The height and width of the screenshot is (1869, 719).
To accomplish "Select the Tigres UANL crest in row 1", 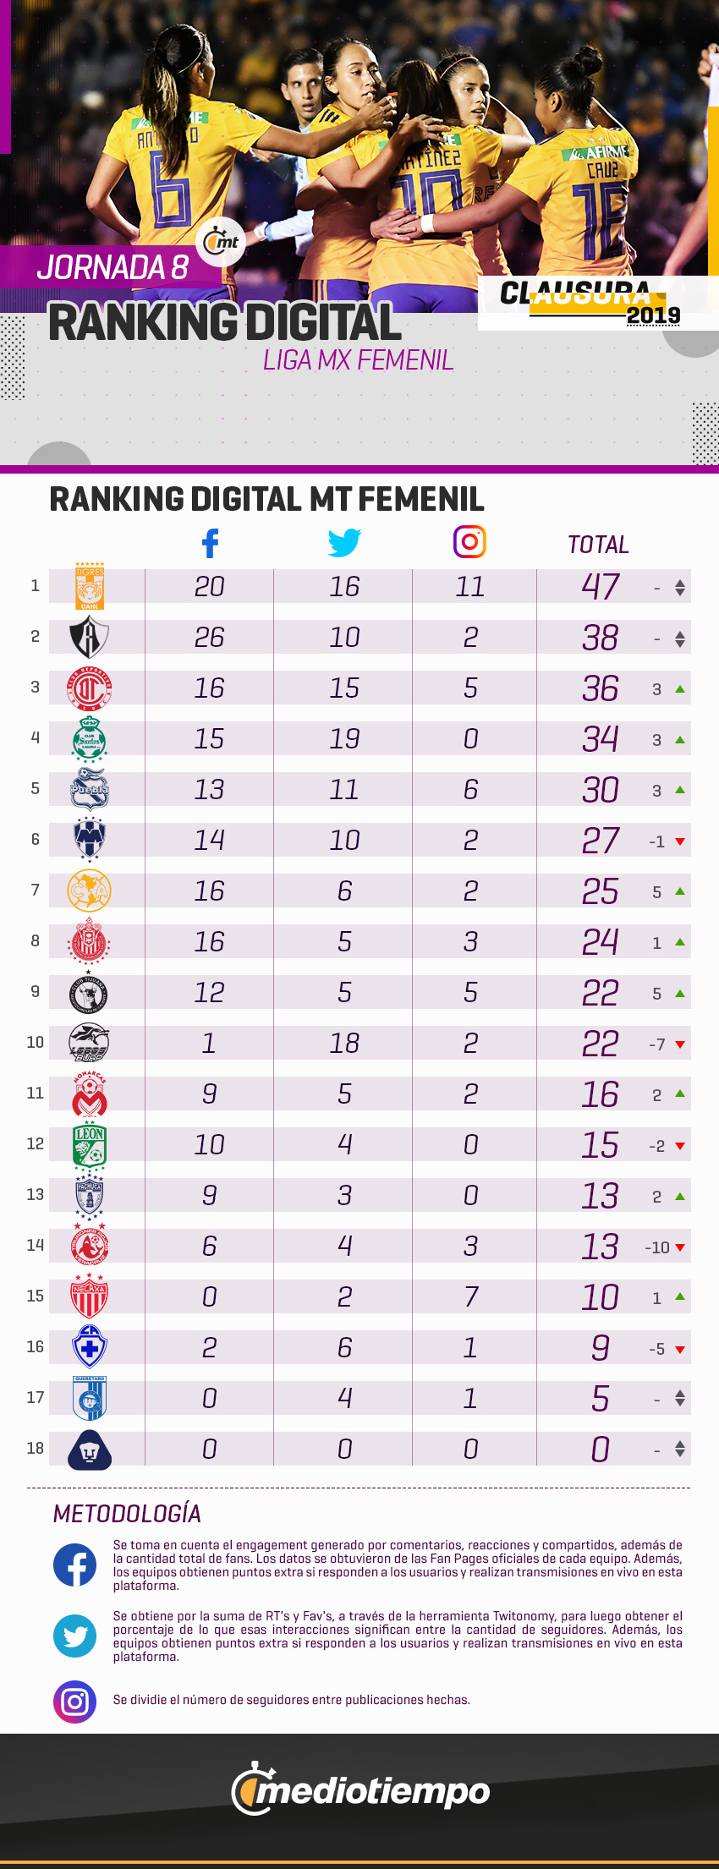I will [90, 586].
